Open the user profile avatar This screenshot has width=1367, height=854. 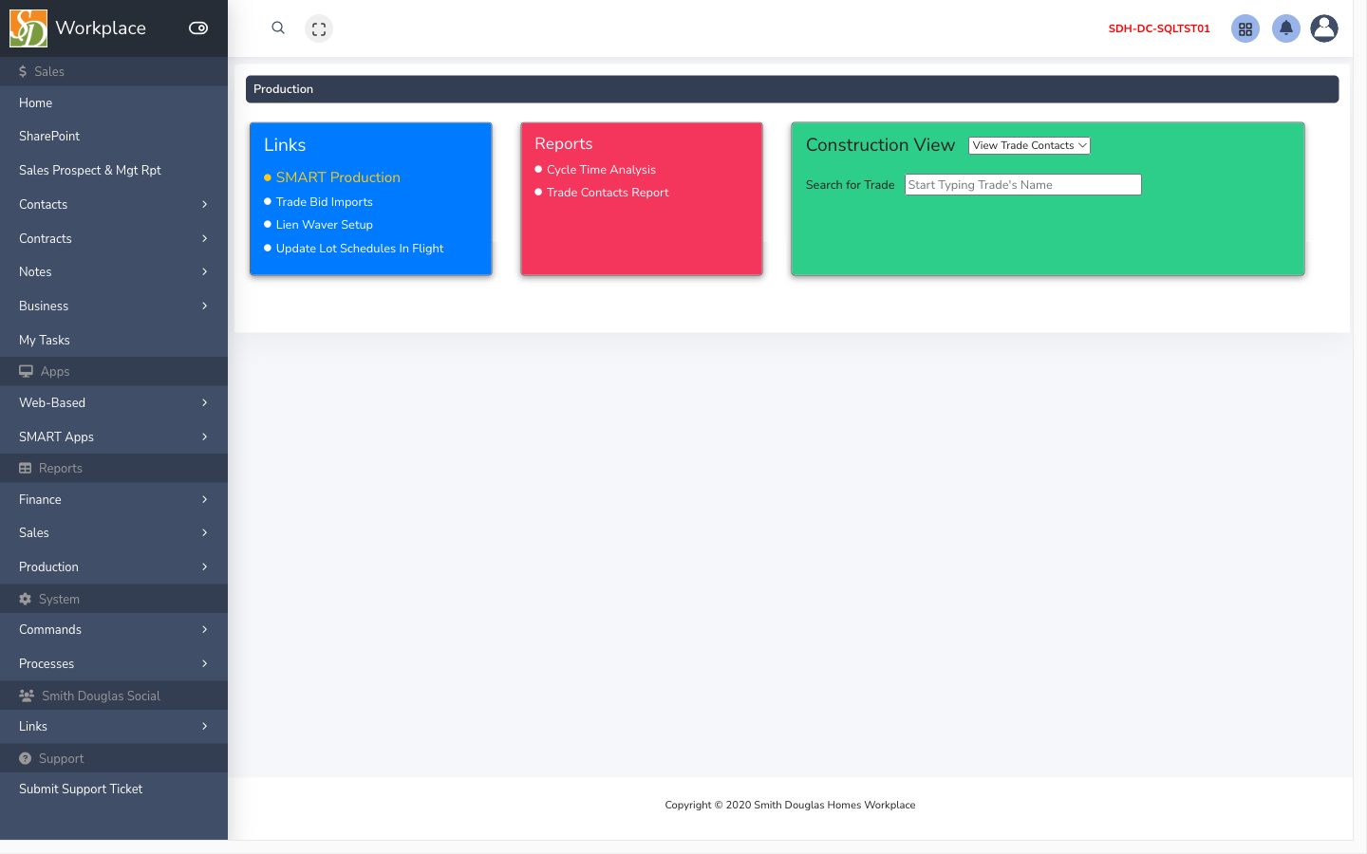pyautogui.click(x=1324, y=28)
